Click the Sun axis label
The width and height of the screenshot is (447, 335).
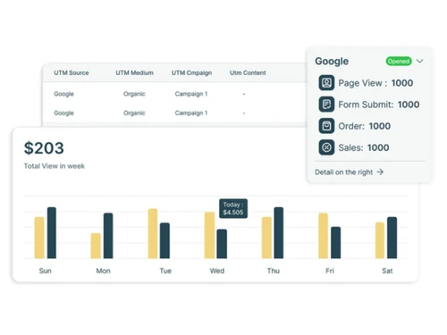pyautogui.click(x=45, y=271)
